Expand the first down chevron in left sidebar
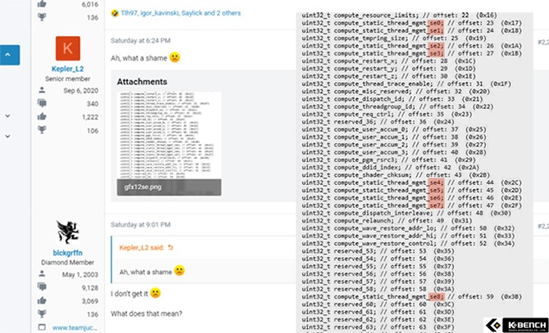The width and height of the screenshot is (549, 333). click(x=7, y=115)
